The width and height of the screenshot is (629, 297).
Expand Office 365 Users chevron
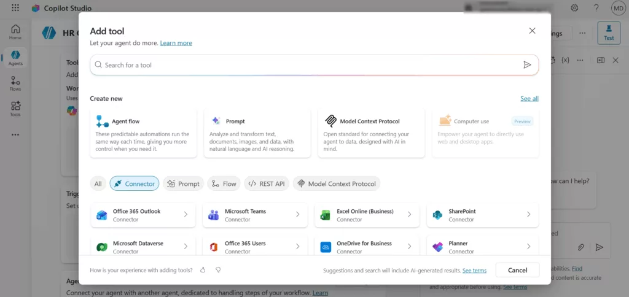[298, 247]
